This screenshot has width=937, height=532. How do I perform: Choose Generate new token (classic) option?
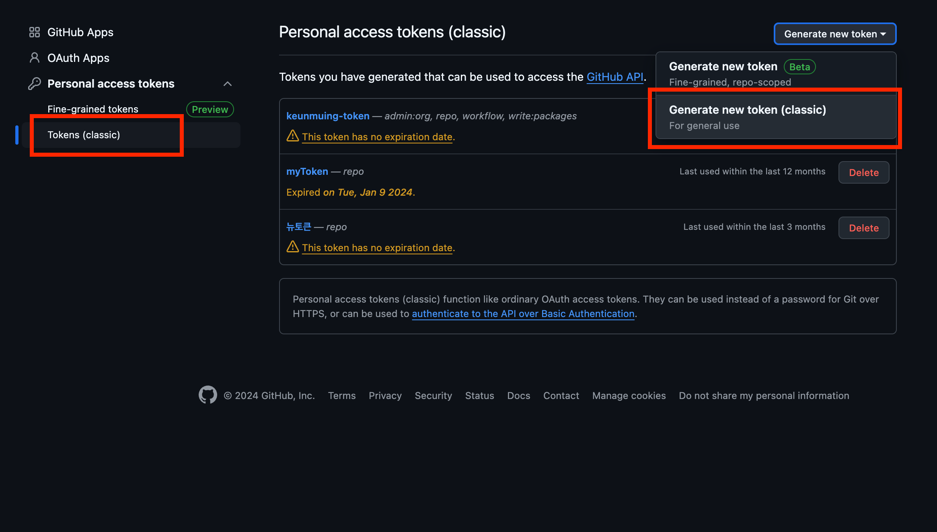coord(776,117)
